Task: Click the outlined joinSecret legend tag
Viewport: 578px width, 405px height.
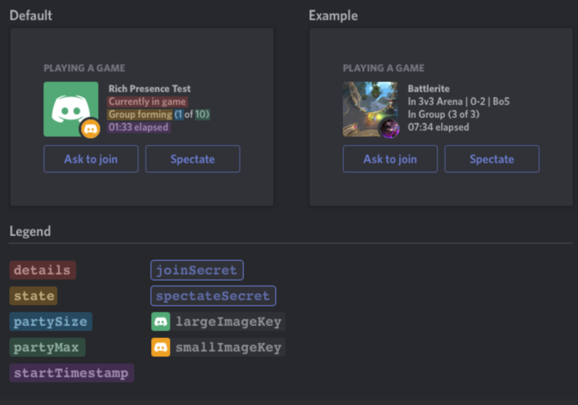Action: click(x=197, y=270)
